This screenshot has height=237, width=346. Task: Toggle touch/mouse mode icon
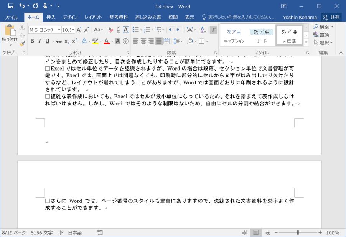pos(45,6)
